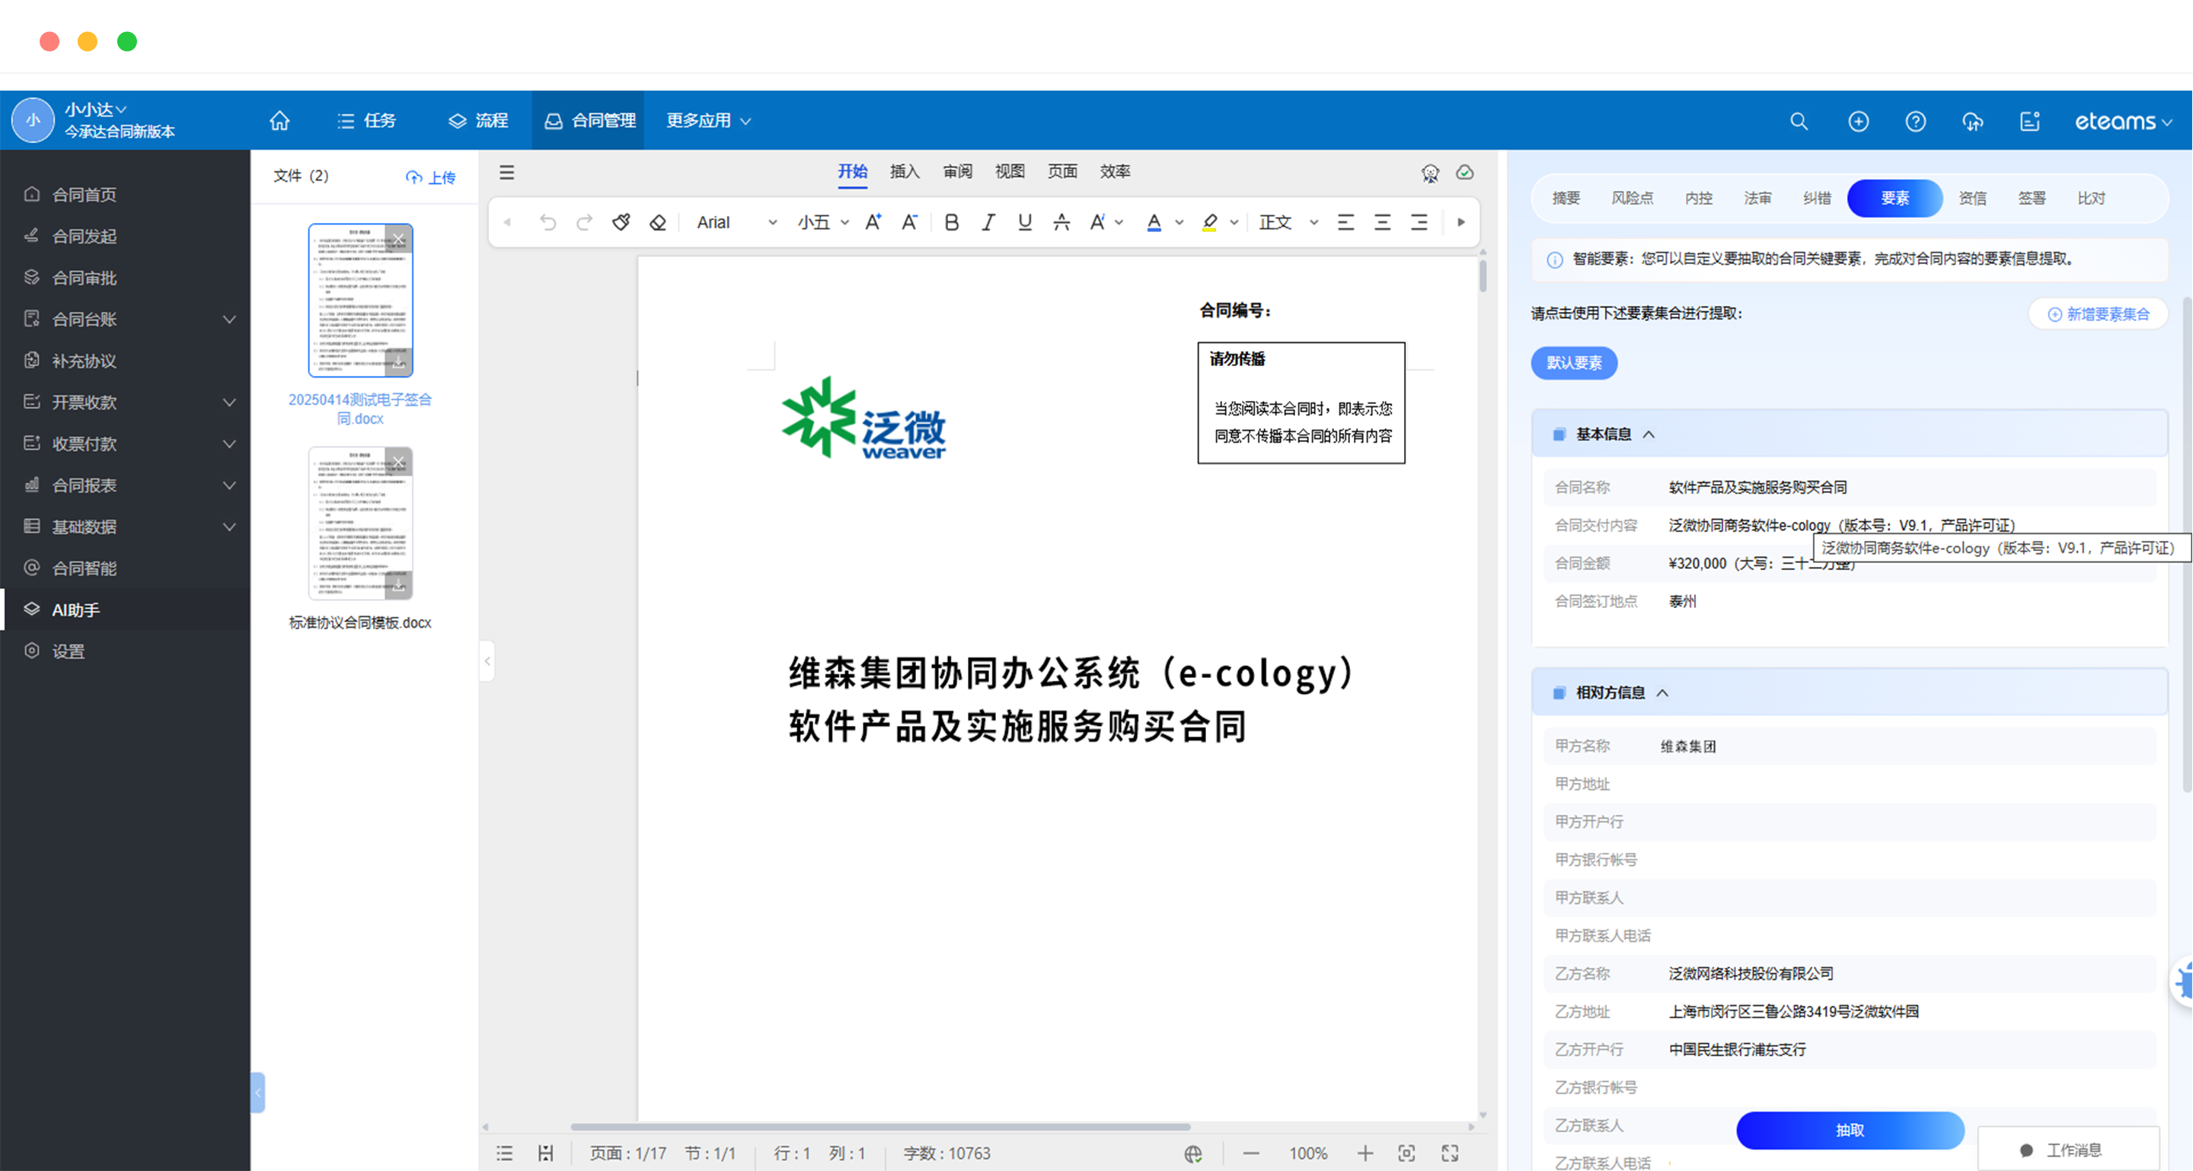This screenshot has width=2193, height=1171.
Task: Open the home icon in top navigation
Action: click(280, 121)
